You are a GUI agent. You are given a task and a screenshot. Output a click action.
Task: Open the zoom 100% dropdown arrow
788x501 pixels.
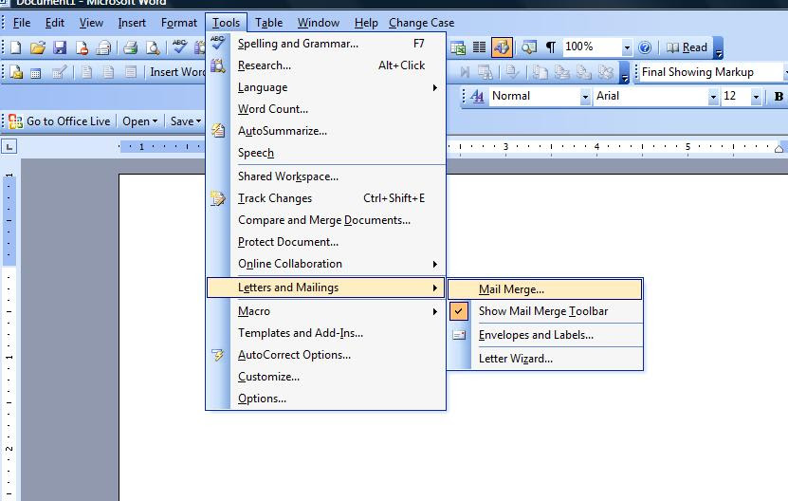627,47
